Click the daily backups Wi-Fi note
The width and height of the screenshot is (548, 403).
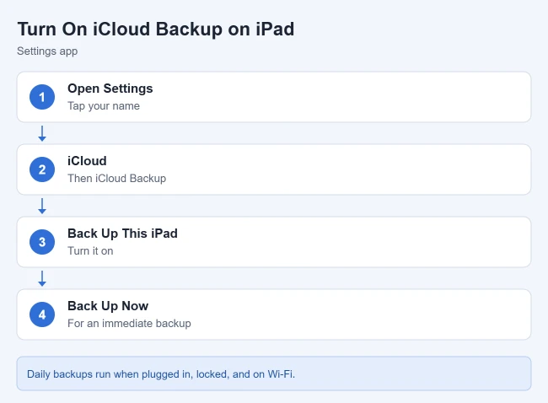(274, 373)
